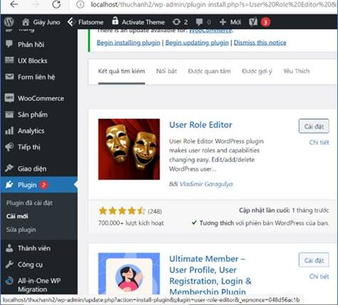Click Activate Theme in admin bar

138,22
